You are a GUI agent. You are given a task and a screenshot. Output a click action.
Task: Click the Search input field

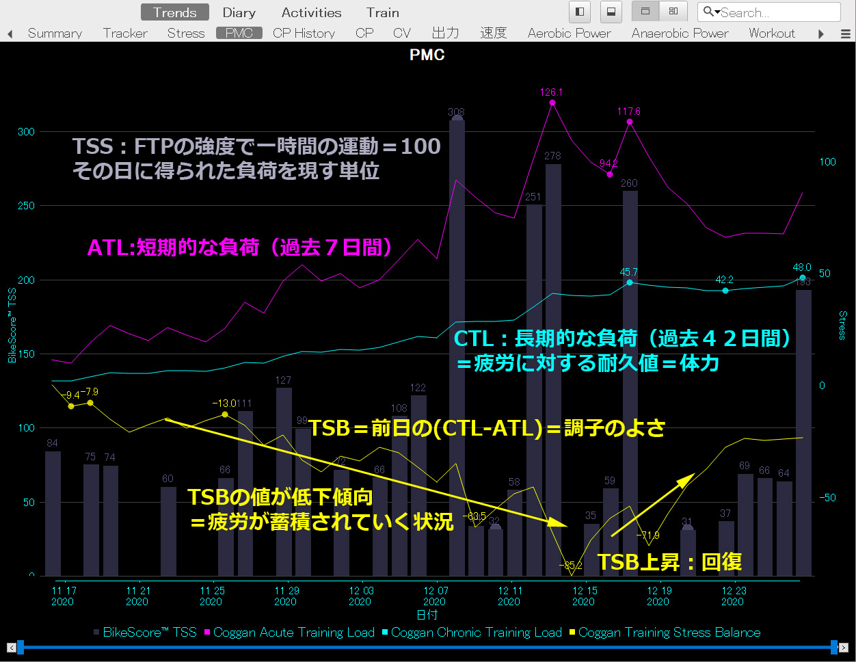coord(776,12)
